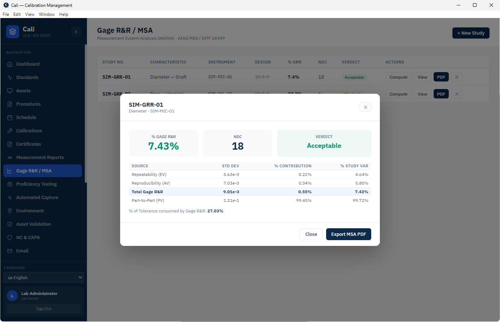Click the Proficiency Testing target icon
The image size is (500, 322).
10,184
